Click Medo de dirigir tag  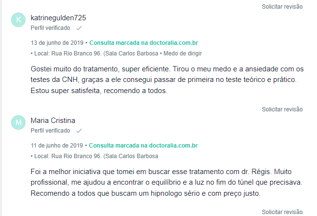(x=183, y=54)
